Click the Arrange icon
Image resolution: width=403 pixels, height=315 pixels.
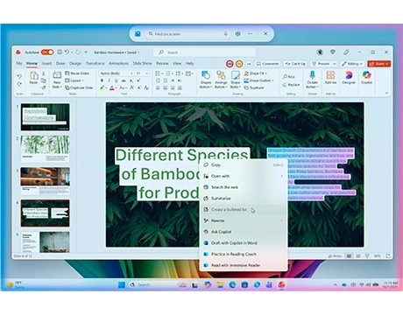tap(221, 76)
